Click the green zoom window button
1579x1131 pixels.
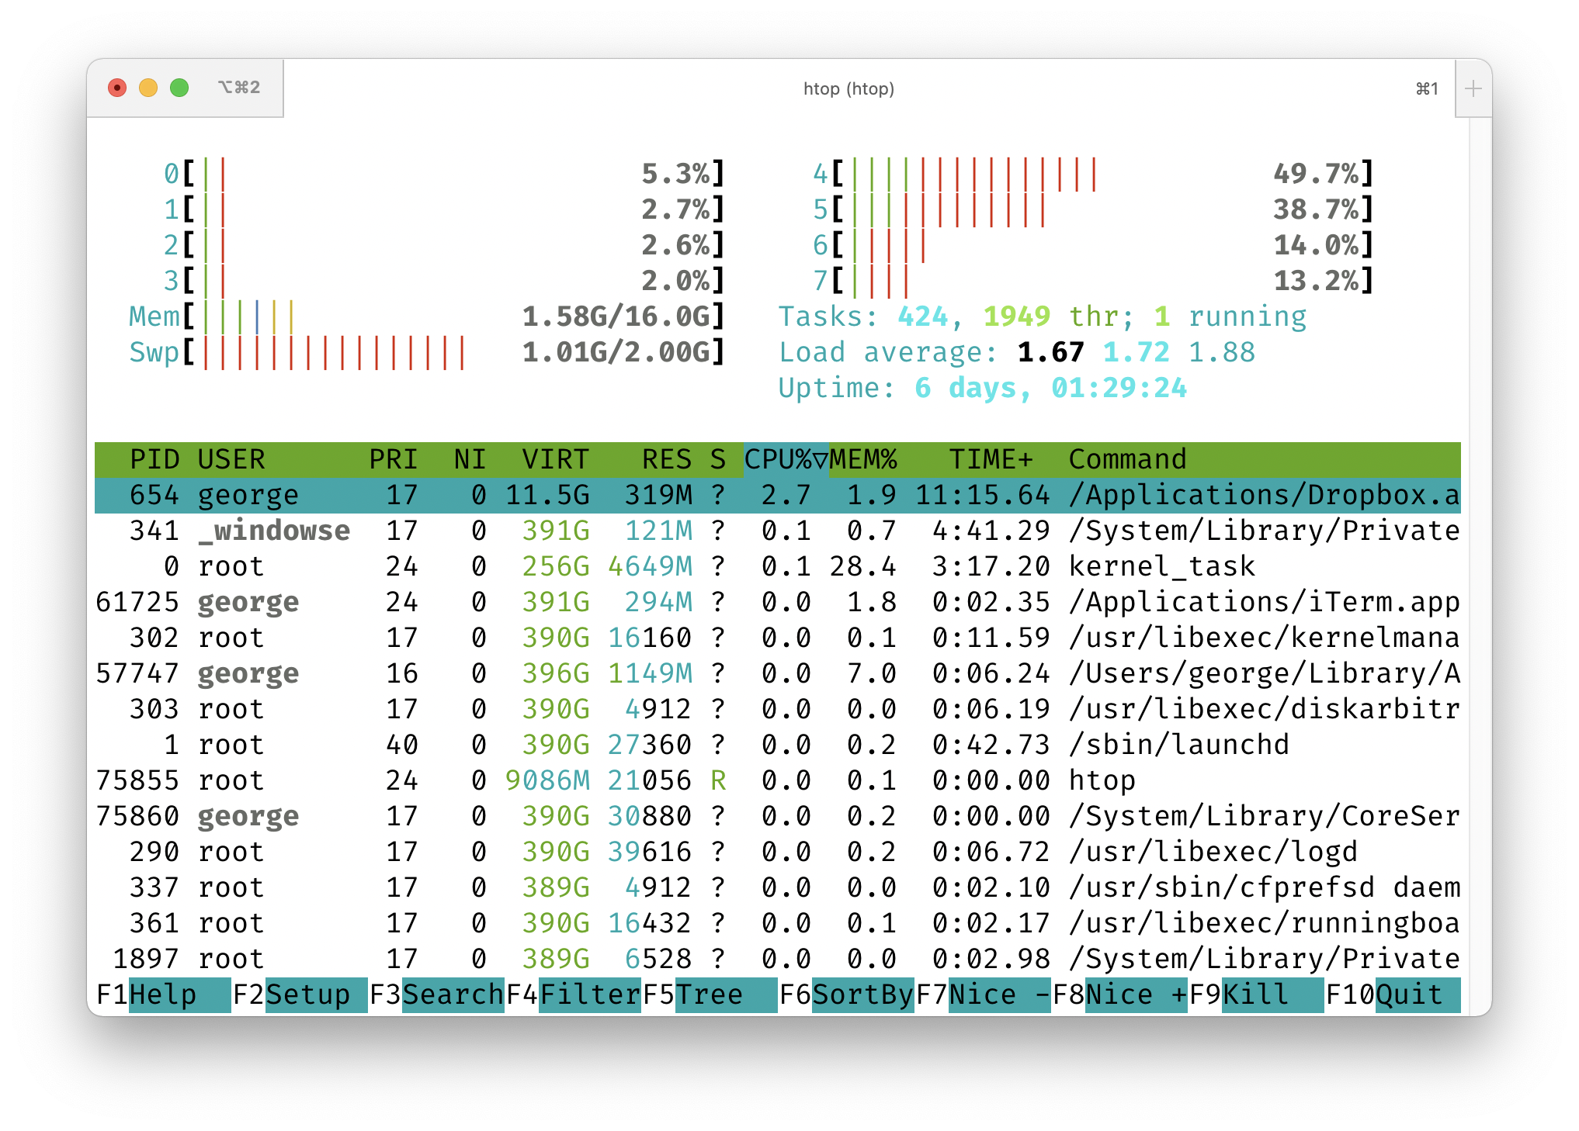tap(179, 88)
